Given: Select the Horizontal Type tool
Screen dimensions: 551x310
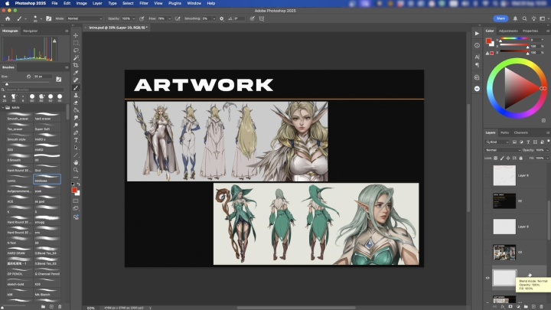Looking at the screenshot, I should click(76, 140).
